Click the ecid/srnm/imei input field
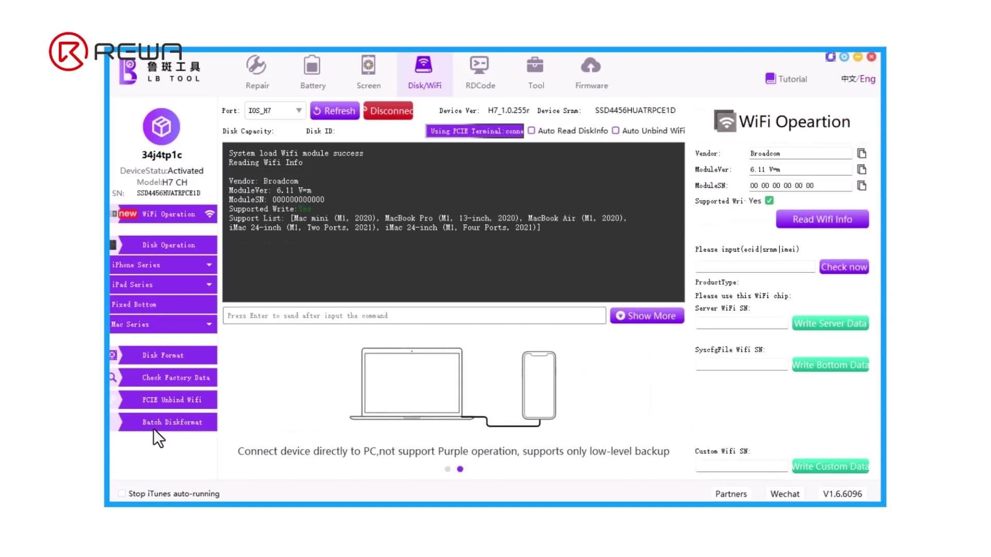The height and width of the screenshot is (557, 991). pyautogui.click(x=755, y=267)
